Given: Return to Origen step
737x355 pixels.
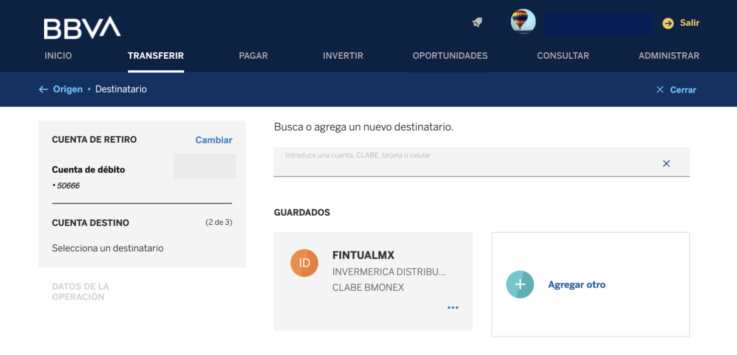Looking at the screenshot, I should tap(68, 89).
